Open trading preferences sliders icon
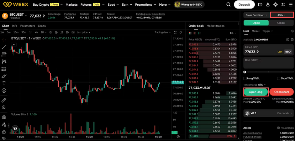Image resolution: width=295 pixels, height=141 pixels. click(x=283, y=5)
